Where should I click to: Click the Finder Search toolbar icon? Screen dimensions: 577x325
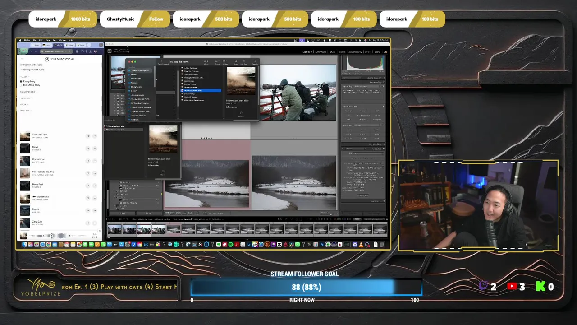pyautogui.click(x=255, y=62)
